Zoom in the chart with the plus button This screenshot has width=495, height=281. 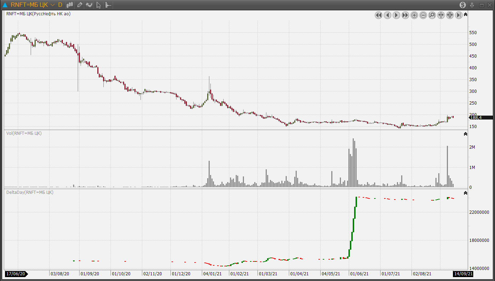click(x=414, y=15)
